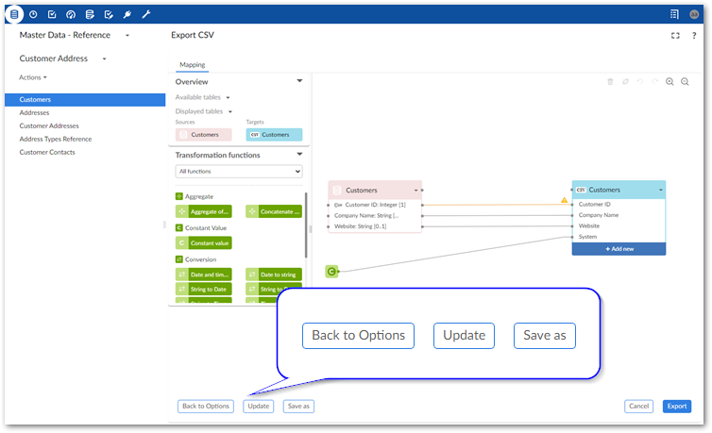The height and width of the screenshot is (433, 712).
Task: Select Addresses in the left table list
Action: pos(34,113)
